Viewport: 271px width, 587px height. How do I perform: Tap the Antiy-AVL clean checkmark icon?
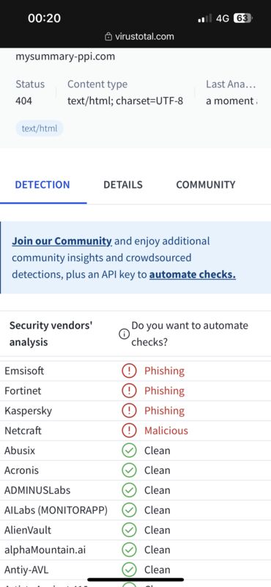click(x=129, y=569)
